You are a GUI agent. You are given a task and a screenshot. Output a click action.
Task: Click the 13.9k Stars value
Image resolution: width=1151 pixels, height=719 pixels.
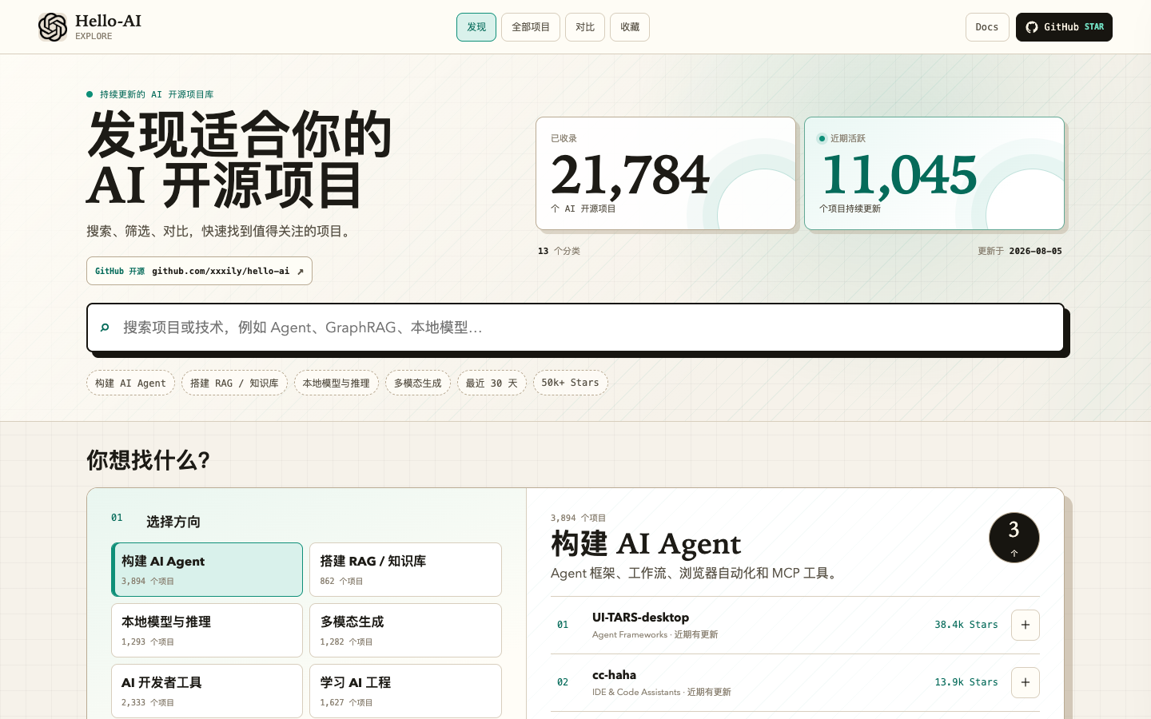[966, 682]
